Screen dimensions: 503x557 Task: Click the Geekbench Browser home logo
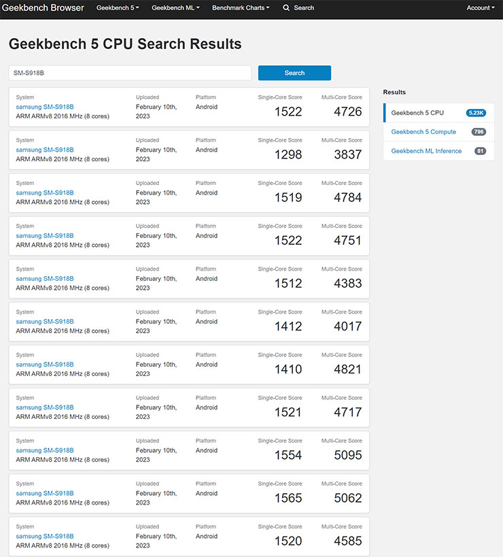click(x=44, y=8)
